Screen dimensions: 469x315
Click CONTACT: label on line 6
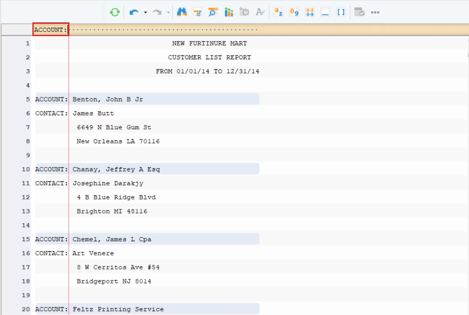[x=52, y=113]
